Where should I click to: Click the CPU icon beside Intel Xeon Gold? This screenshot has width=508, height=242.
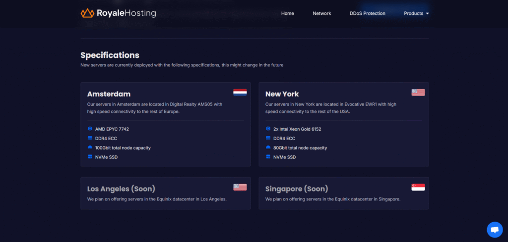coord(268,129)
